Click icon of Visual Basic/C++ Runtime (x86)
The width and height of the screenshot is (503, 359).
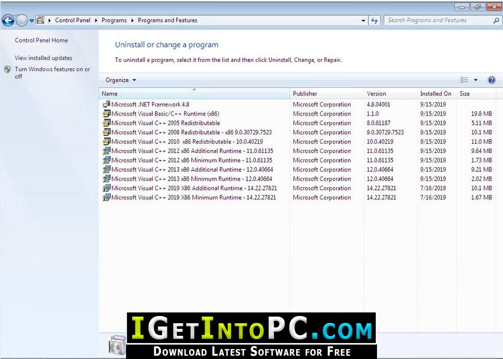(x=107, y=113)
